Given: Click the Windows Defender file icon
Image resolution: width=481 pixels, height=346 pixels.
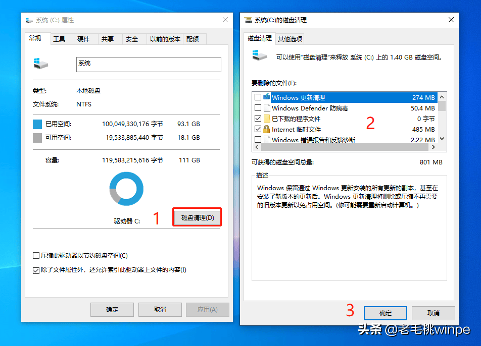Looking at the screenshot, I should [x=266, y=108].
